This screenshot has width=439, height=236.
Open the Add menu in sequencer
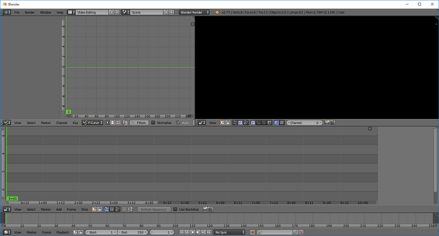point(59,209)
